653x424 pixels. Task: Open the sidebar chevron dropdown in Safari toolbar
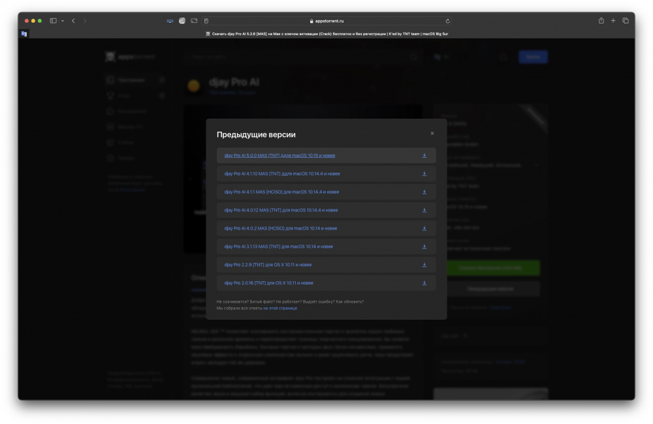click(x=62, y=20)
